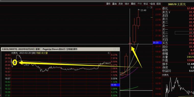The image size is (194, 97).
Task: Toggle panel icon in intraday popup header
Action: pyautogui.click(x=109, y=53)
